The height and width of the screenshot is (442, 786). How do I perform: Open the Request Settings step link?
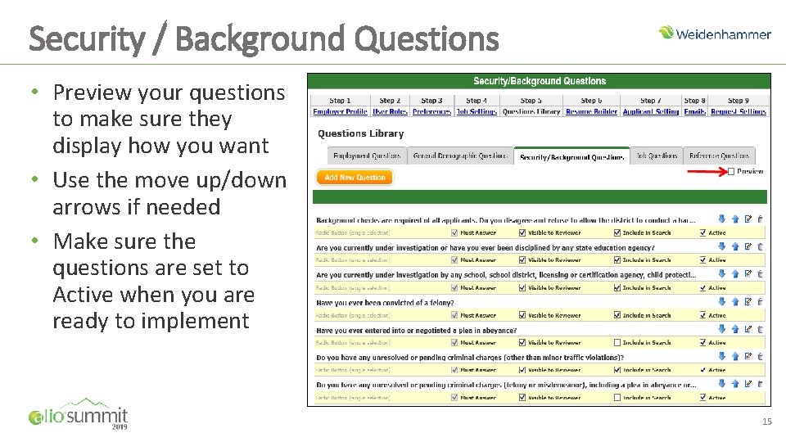(x=739, y=111)
